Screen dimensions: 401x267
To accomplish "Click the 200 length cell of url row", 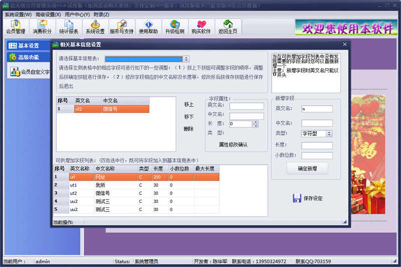I will [x=160, y=177].
